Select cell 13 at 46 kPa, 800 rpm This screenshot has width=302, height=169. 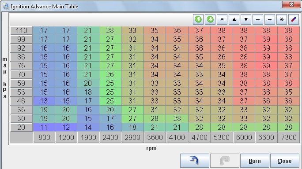44,101
